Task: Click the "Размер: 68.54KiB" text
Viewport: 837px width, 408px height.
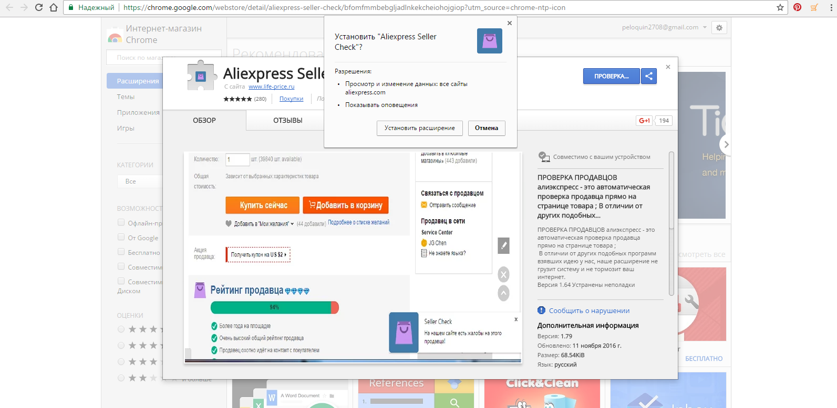Action: click(x=561, y=355)
